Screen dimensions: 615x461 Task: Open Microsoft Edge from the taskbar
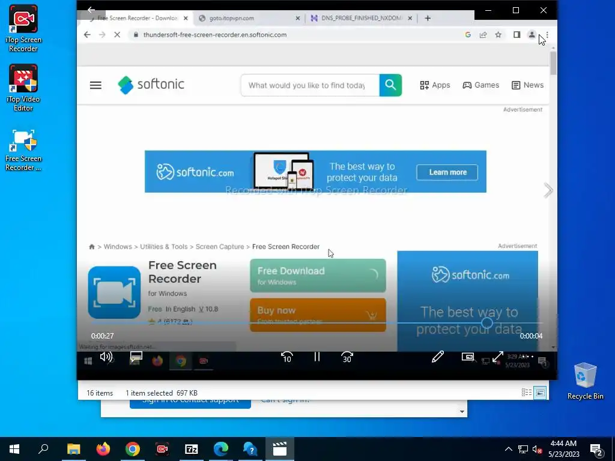point(221,449)
